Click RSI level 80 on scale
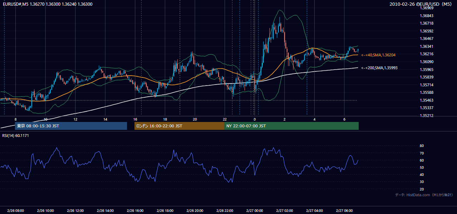Viewport: 457px width, 214px height. click(x=422, y=146)
